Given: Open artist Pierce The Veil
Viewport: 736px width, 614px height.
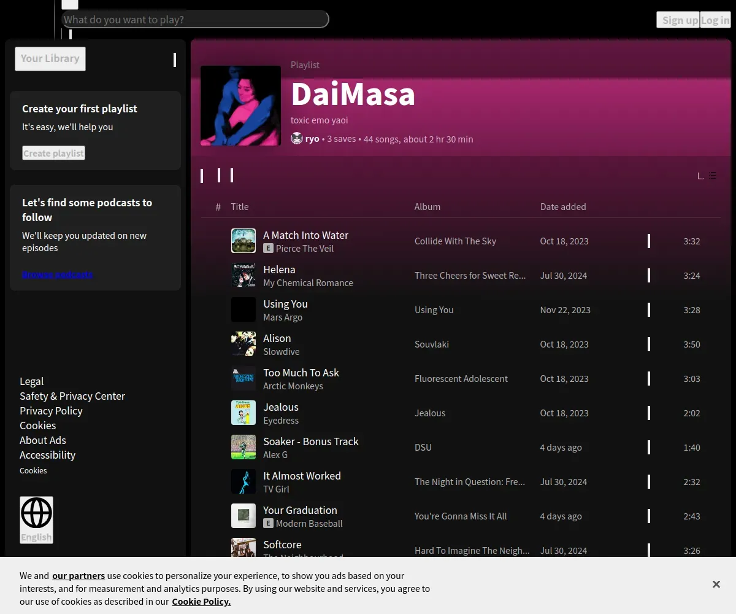Looking at the screenshot, I should pyautogui.click(x=305, y=249).
